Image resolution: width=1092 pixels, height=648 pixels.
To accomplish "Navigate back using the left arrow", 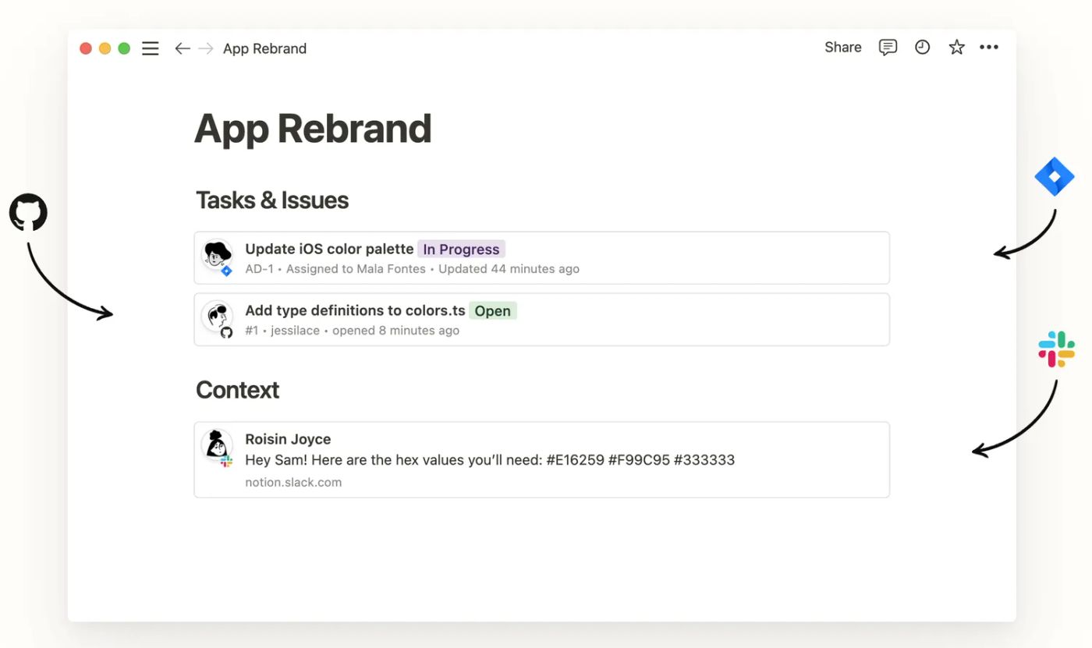I will [x=182, y=48].
